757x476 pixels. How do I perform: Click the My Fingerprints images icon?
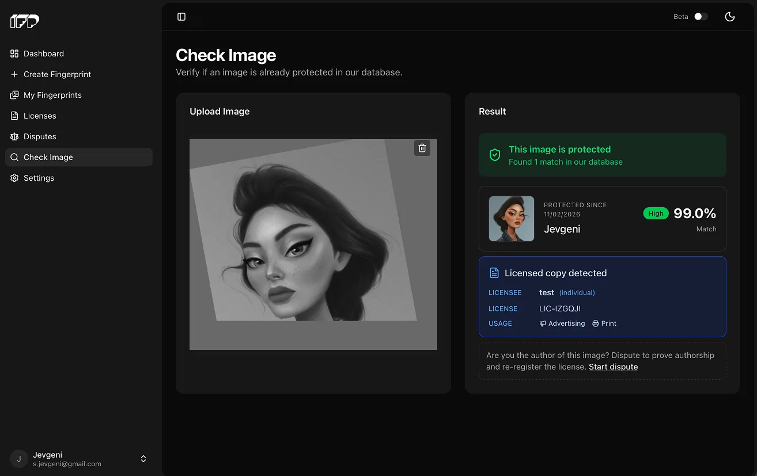[14, 95]
